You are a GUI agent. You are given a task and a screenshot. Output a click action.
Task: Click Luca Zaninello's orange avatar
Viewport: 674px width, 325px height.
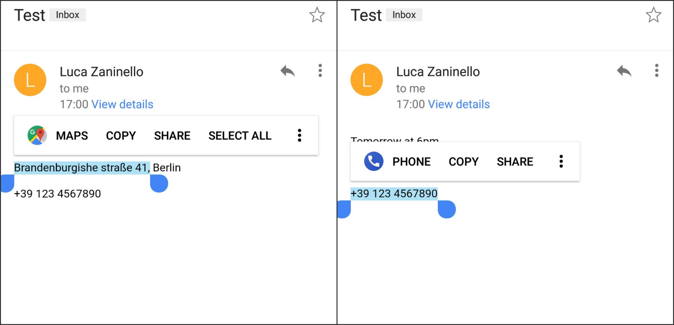click(30, 80)
